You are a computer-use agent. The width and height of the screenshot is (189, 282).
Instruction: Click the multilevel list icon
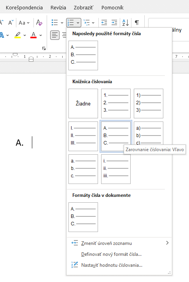pos(87,23)
